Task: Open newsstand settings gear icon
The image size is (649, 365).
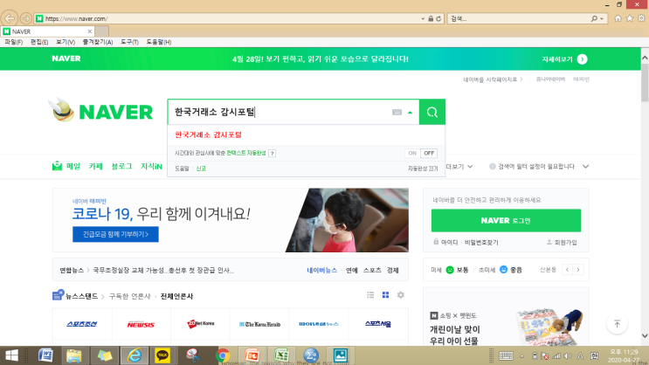Action: point(401,295)
